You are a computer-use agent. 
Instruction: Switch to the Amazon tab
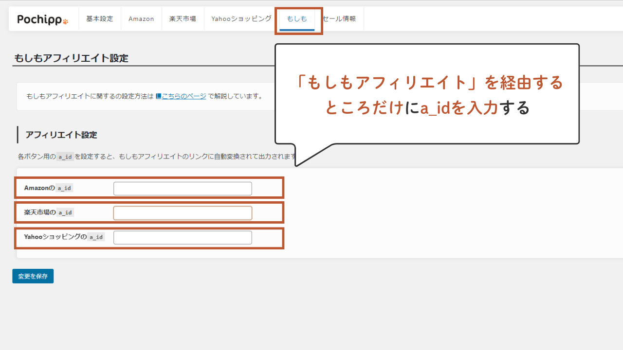[141, 19]
